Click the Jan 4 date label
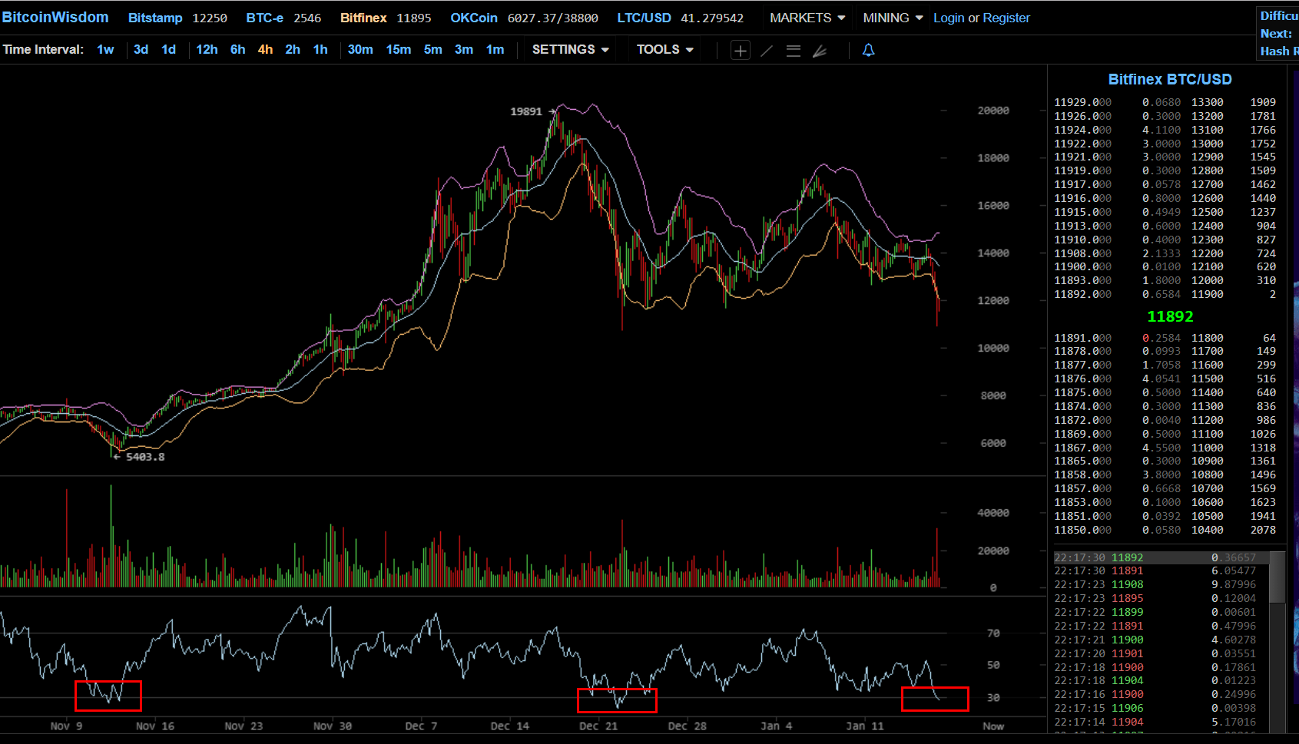Screen dimensions: 1299x744 tap(776, 726)
